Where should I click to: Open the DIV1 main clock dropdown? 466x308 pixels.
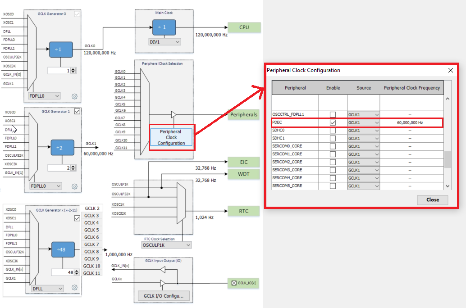coord(164,42)
